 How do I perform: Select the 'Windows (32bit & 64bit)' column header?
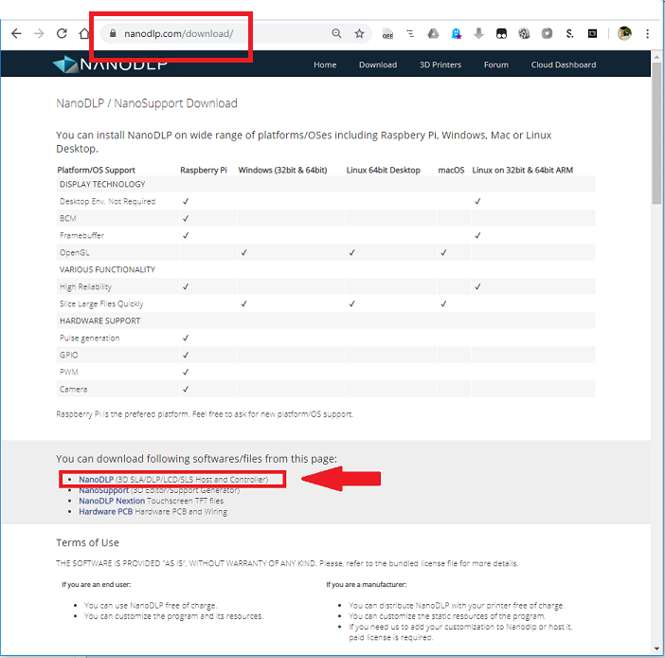click(282, 170)
